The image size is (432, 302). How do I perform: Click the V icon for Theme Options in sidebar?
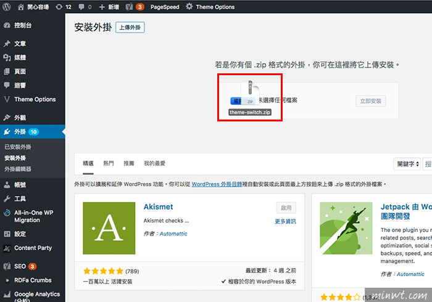coord(7,99)
